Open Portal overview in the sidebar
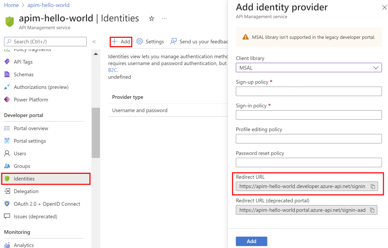 [x=31, y=128]
